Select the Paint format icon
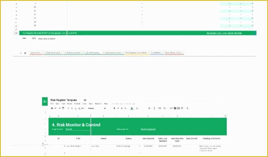Screen dimensions: 268x157 click(63, 108)
